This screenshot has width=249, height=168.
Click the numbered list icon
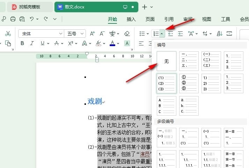pyautogui.click(x=156, y=34)
